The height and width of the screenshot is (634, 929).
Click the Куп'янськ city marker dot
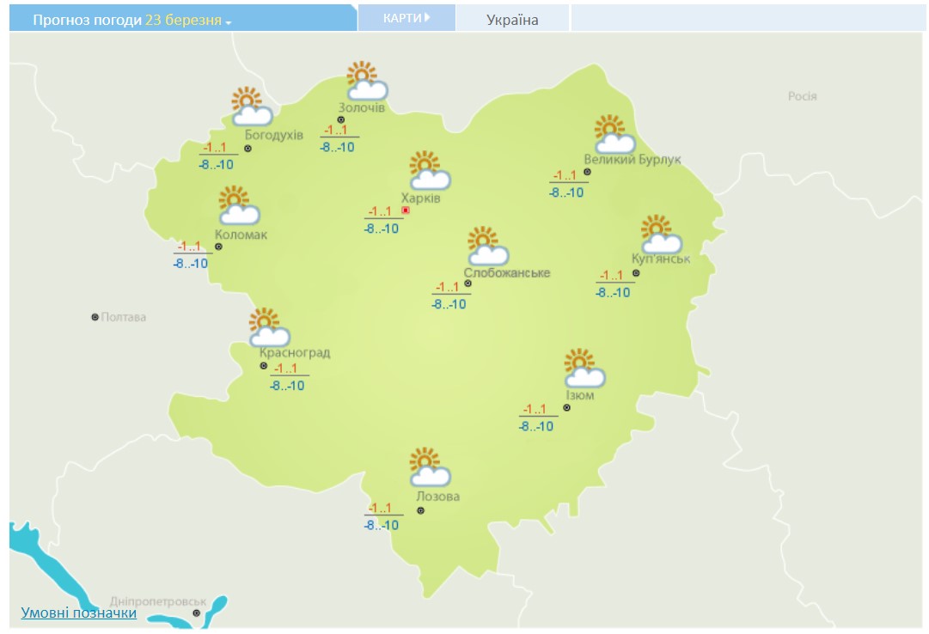[x=636, y=273]
